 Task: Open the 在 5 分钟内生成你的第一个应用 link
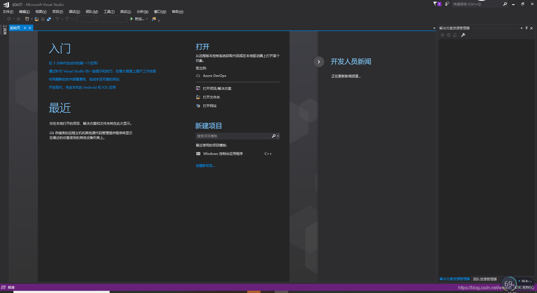[x=73, y=63]
